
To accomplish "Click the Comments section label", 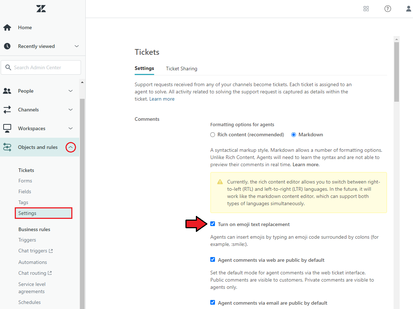I will coord(147,119).
